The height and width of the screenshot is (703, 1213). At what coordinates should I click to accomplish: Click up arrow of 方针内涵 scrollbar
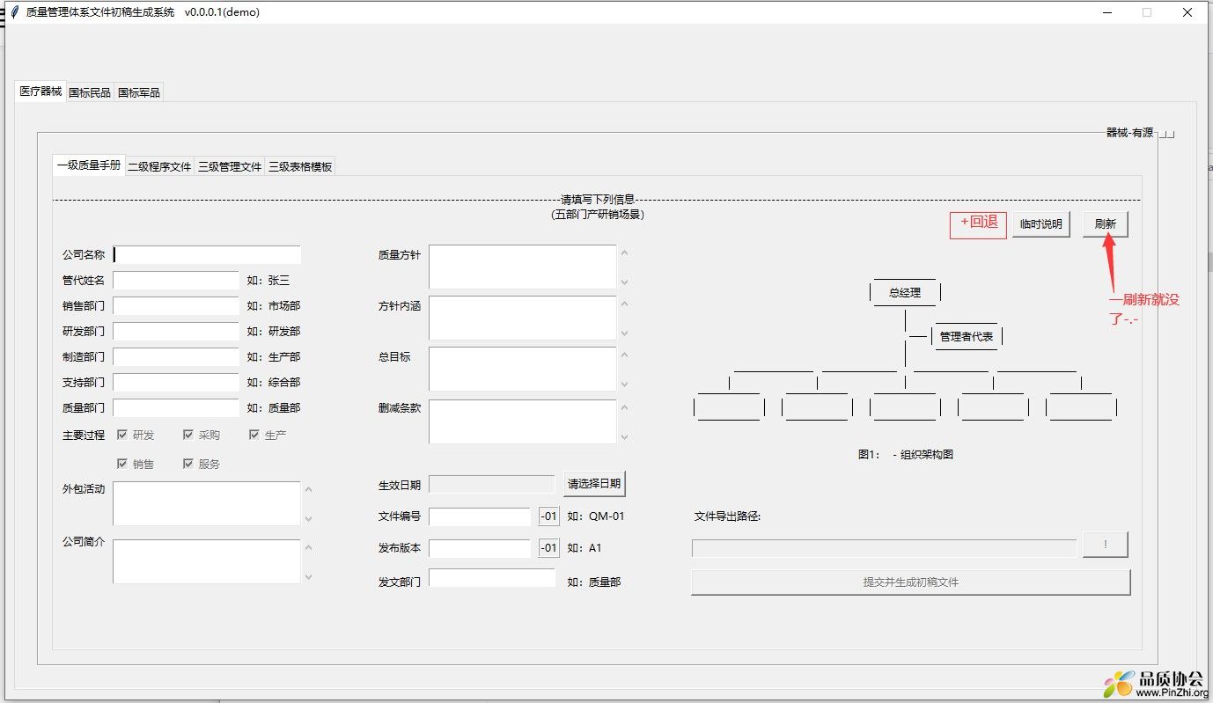click(625, 304)
